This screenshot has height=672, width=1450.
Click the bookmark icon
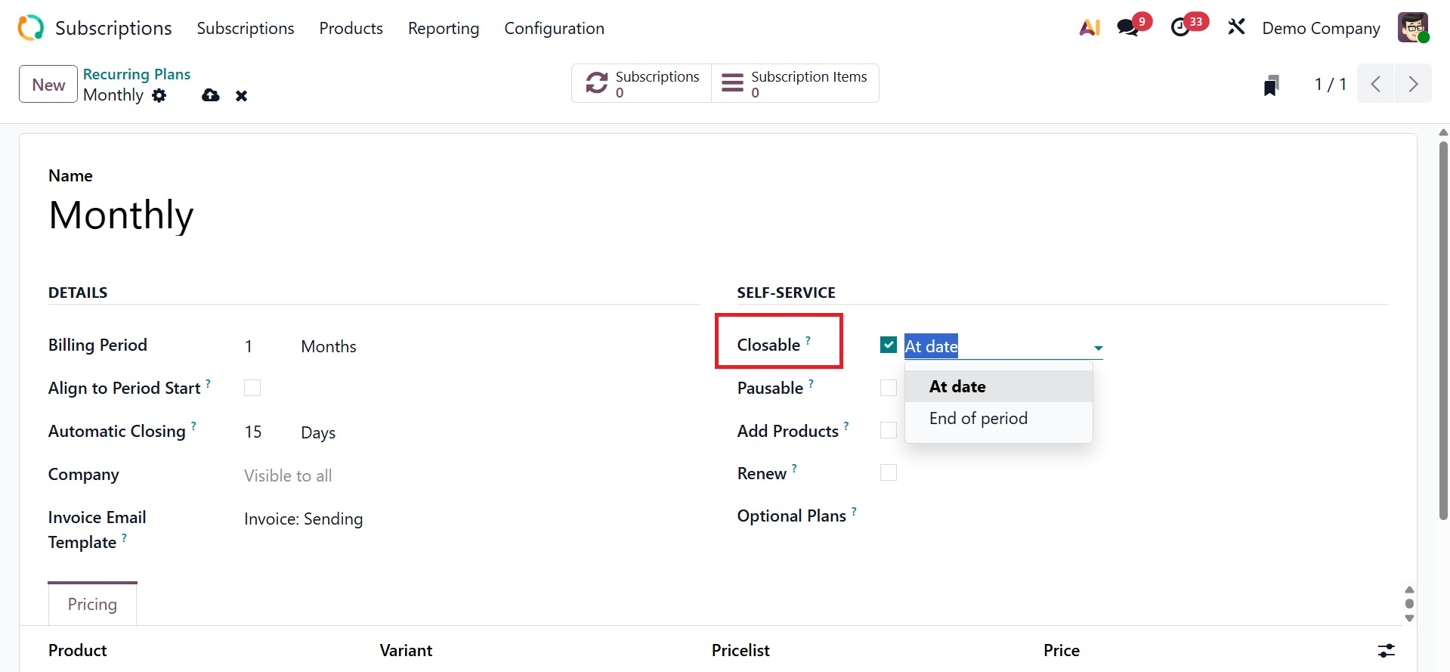click(1272, 85)
